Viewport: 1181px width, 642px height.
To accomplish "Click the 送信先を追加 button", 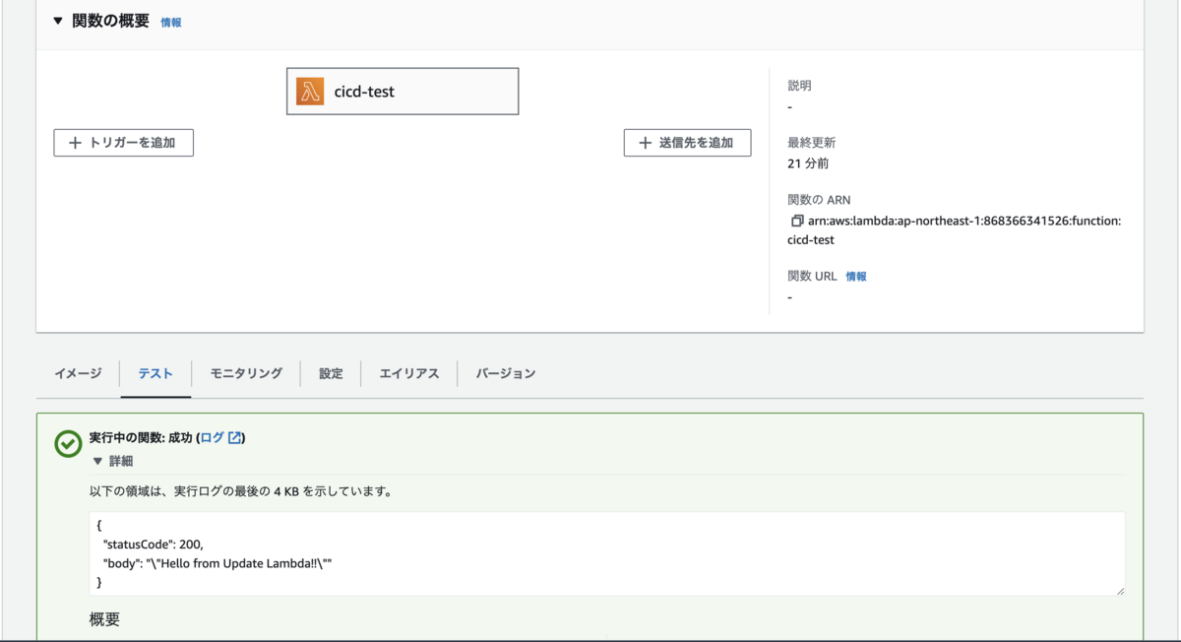I will 687,143.
